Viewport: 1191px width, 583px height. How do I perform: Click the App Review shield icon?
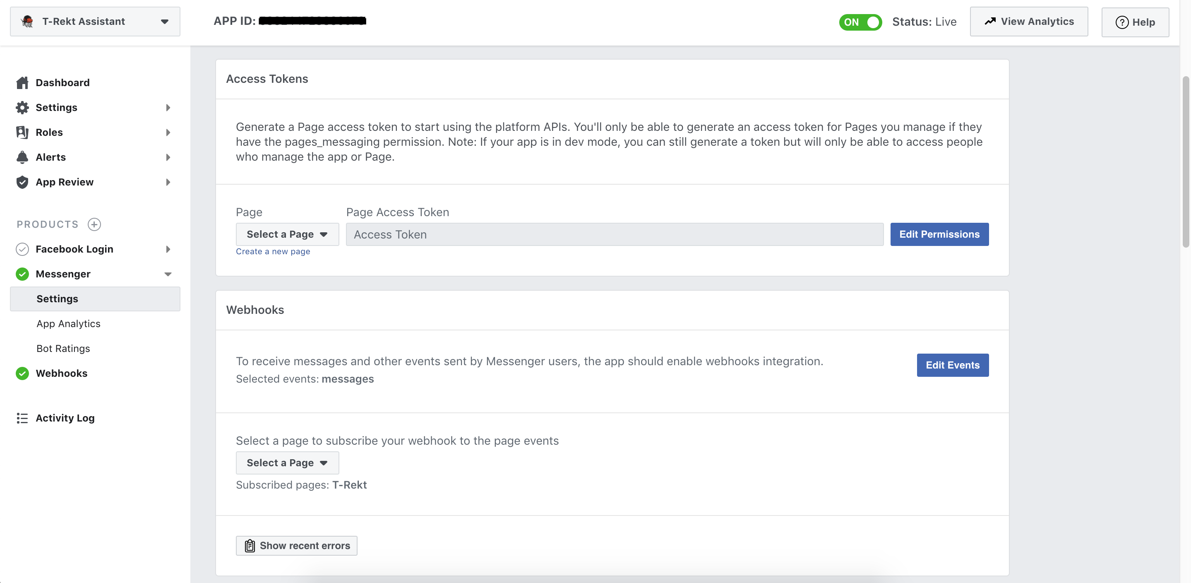coord(22,182)
